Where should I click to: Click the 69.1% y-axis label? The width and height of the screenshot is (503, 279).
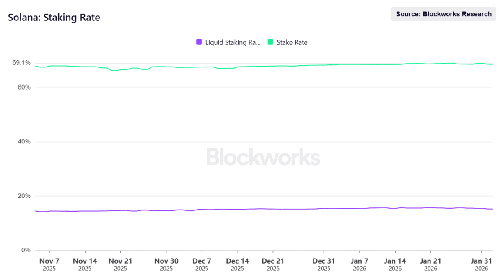coord(21,63)
